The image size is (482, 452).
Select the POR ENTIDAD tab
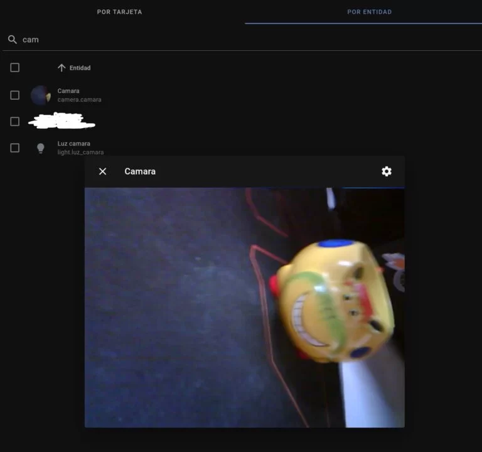(x=369, y=12)
